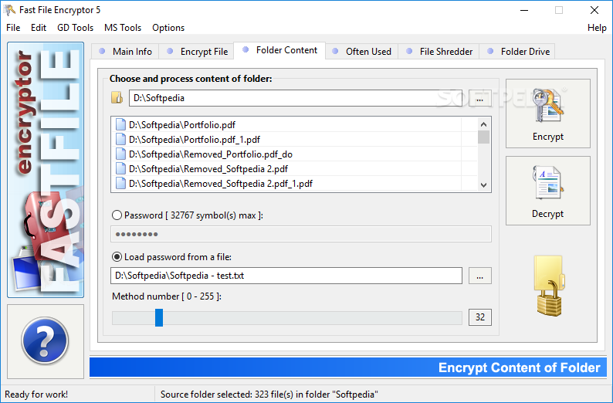Open the GD Tools menu
The width and height of the screenshot is (613, 403).
coord(75,28)
